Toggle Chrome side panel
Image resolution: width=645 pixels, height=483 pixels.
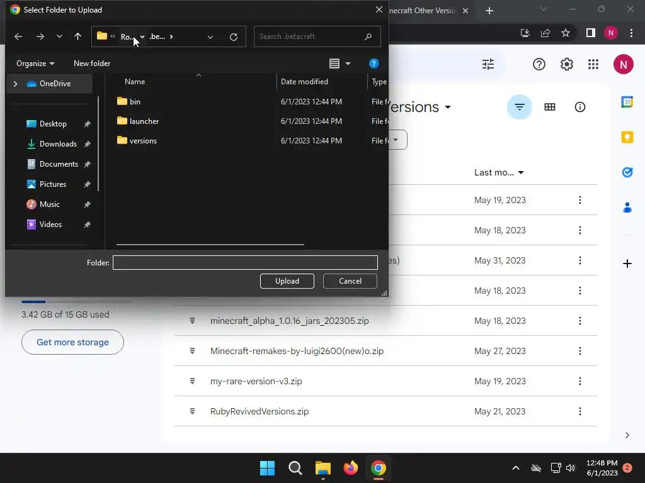coord(591,33)
